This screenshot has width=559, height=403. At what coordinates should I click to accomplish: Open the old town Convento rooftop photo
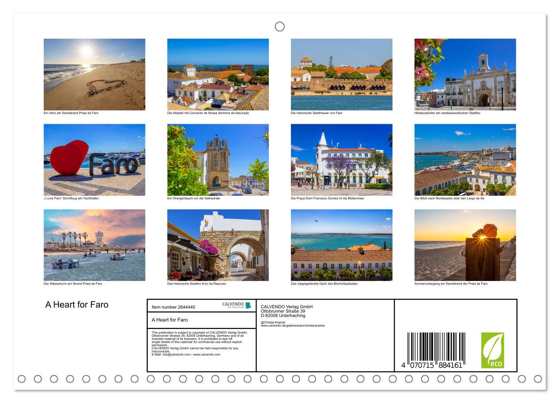click(x=218, y=74)
